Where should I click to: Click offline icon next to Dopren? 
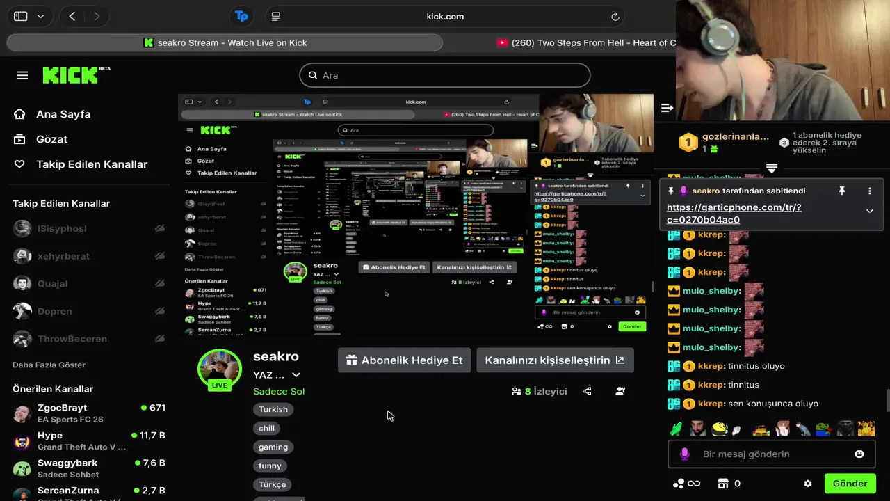click(159, 311)
